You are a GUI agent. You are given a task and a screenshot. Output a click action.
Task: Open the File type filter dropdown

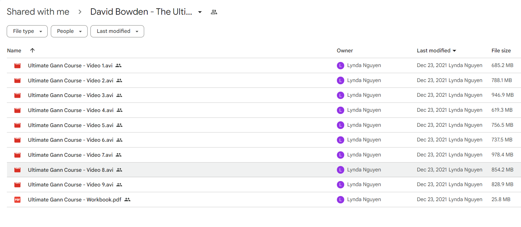click(x=27, y=31)
